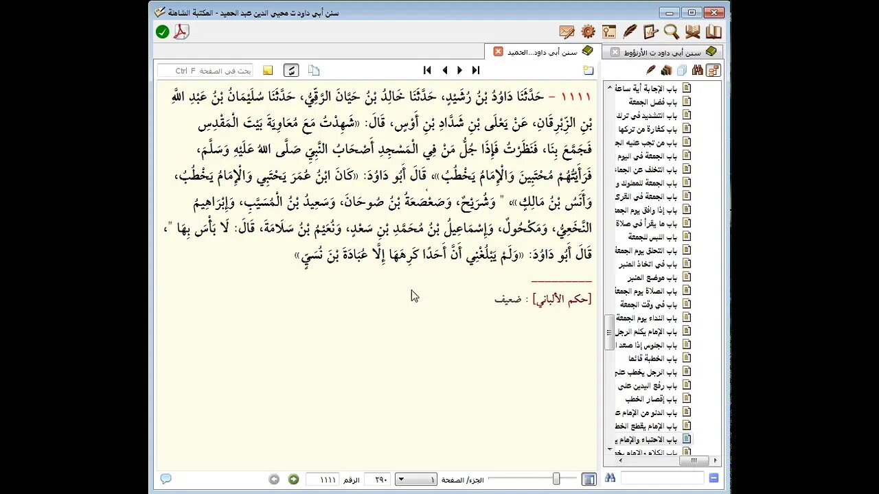Click the binoculars icon in bottom bar
879x494 pixels.
(610, 478)
